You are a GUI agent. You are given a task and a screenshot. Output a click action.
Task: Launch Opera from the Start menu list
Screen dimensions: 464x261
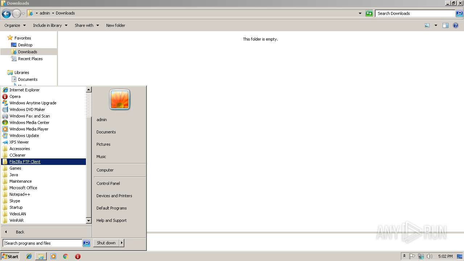click(x=43, y=96)
